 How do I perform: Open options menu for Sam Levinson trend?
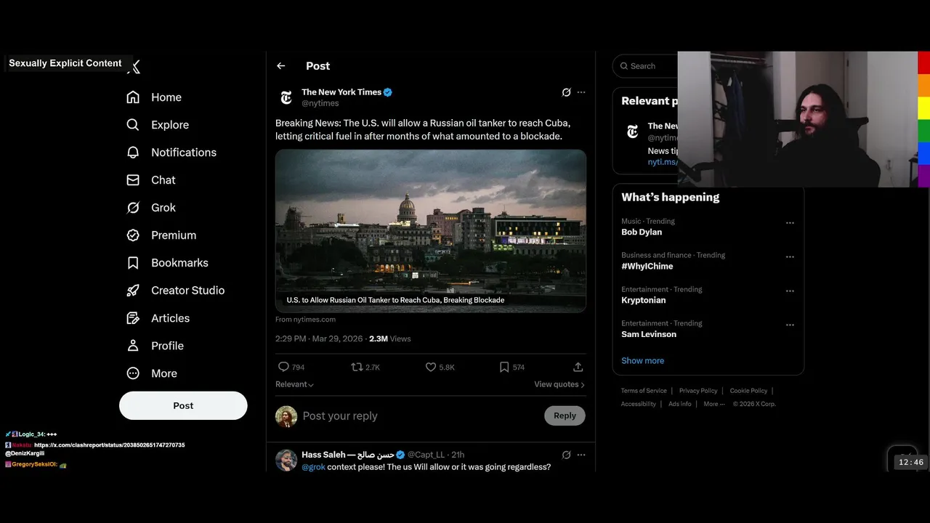pyautogui.click(x=790, y=325)
